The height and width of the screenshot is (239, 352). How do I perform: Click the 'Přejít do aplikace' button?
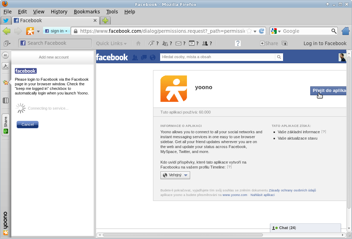[x=328, y=91]
